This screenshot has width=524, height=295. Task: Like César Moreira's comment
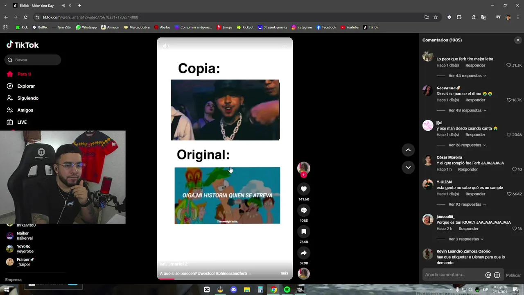(514, 169)
